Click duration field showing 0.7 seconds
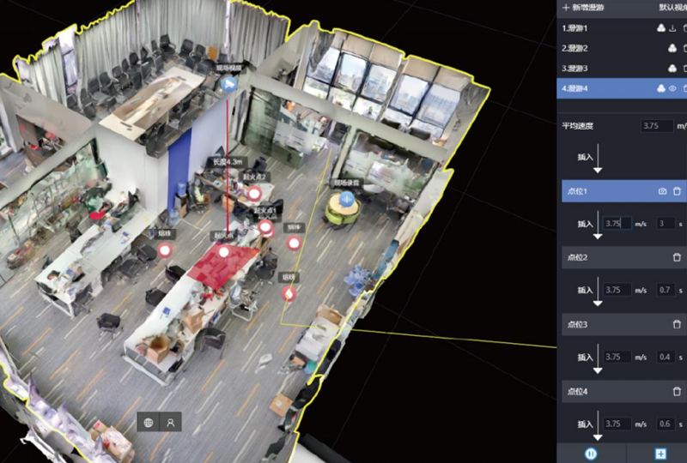687x463 pixels. click(666, 291)
